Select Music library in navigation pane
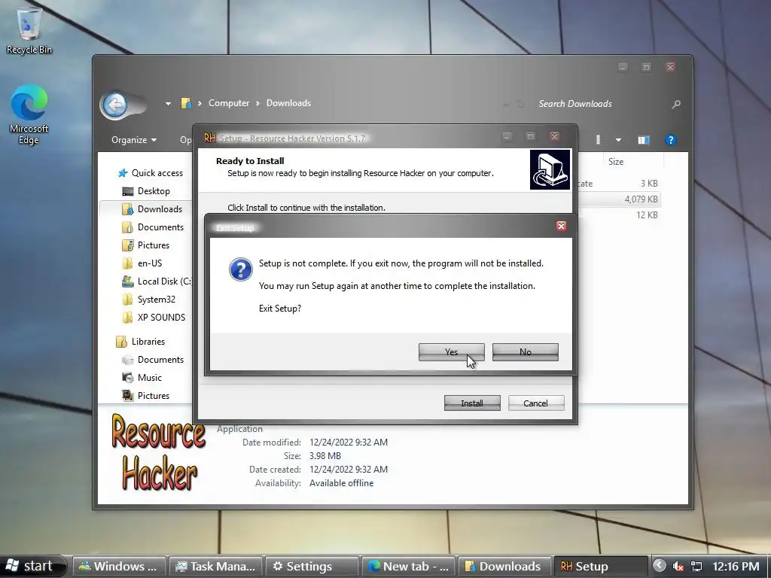This screenshot has width=771, height=578. (142, 378)
